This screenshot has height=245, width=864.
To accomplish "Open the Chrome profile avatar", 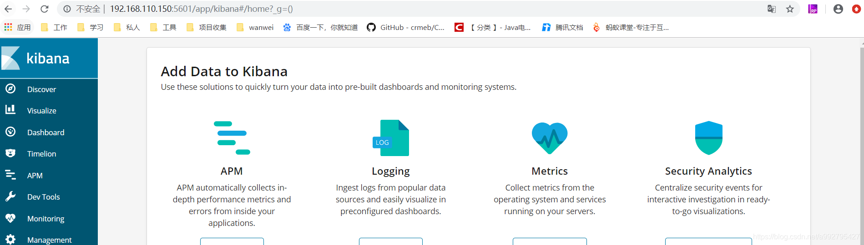I will click(838, 9).
